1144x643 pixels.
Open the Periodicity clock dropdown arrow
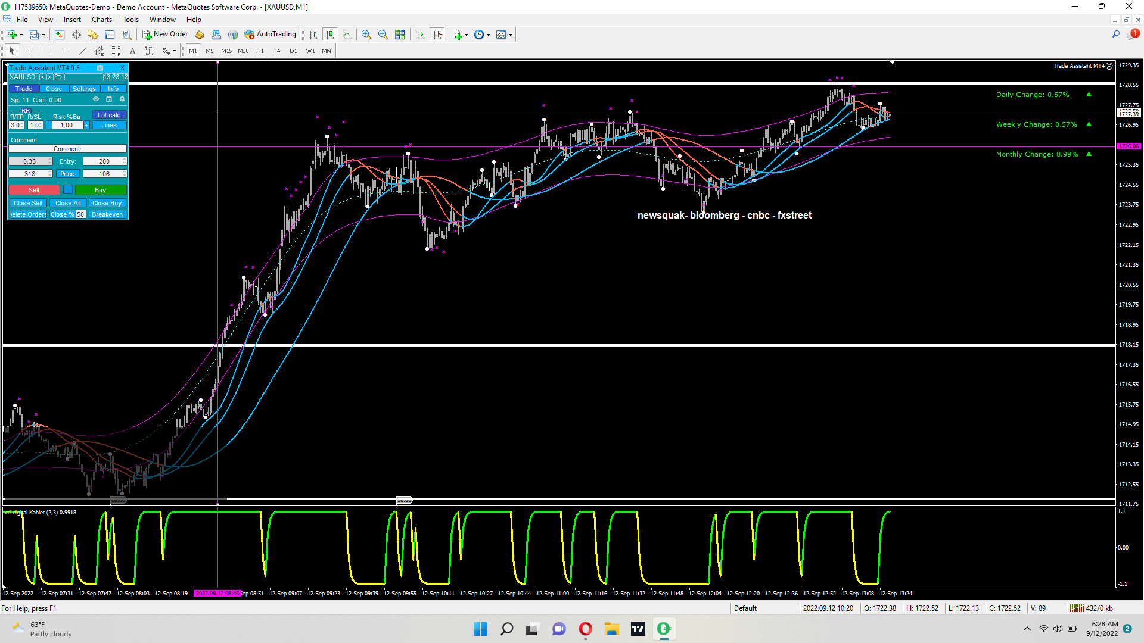coord(489,35)
